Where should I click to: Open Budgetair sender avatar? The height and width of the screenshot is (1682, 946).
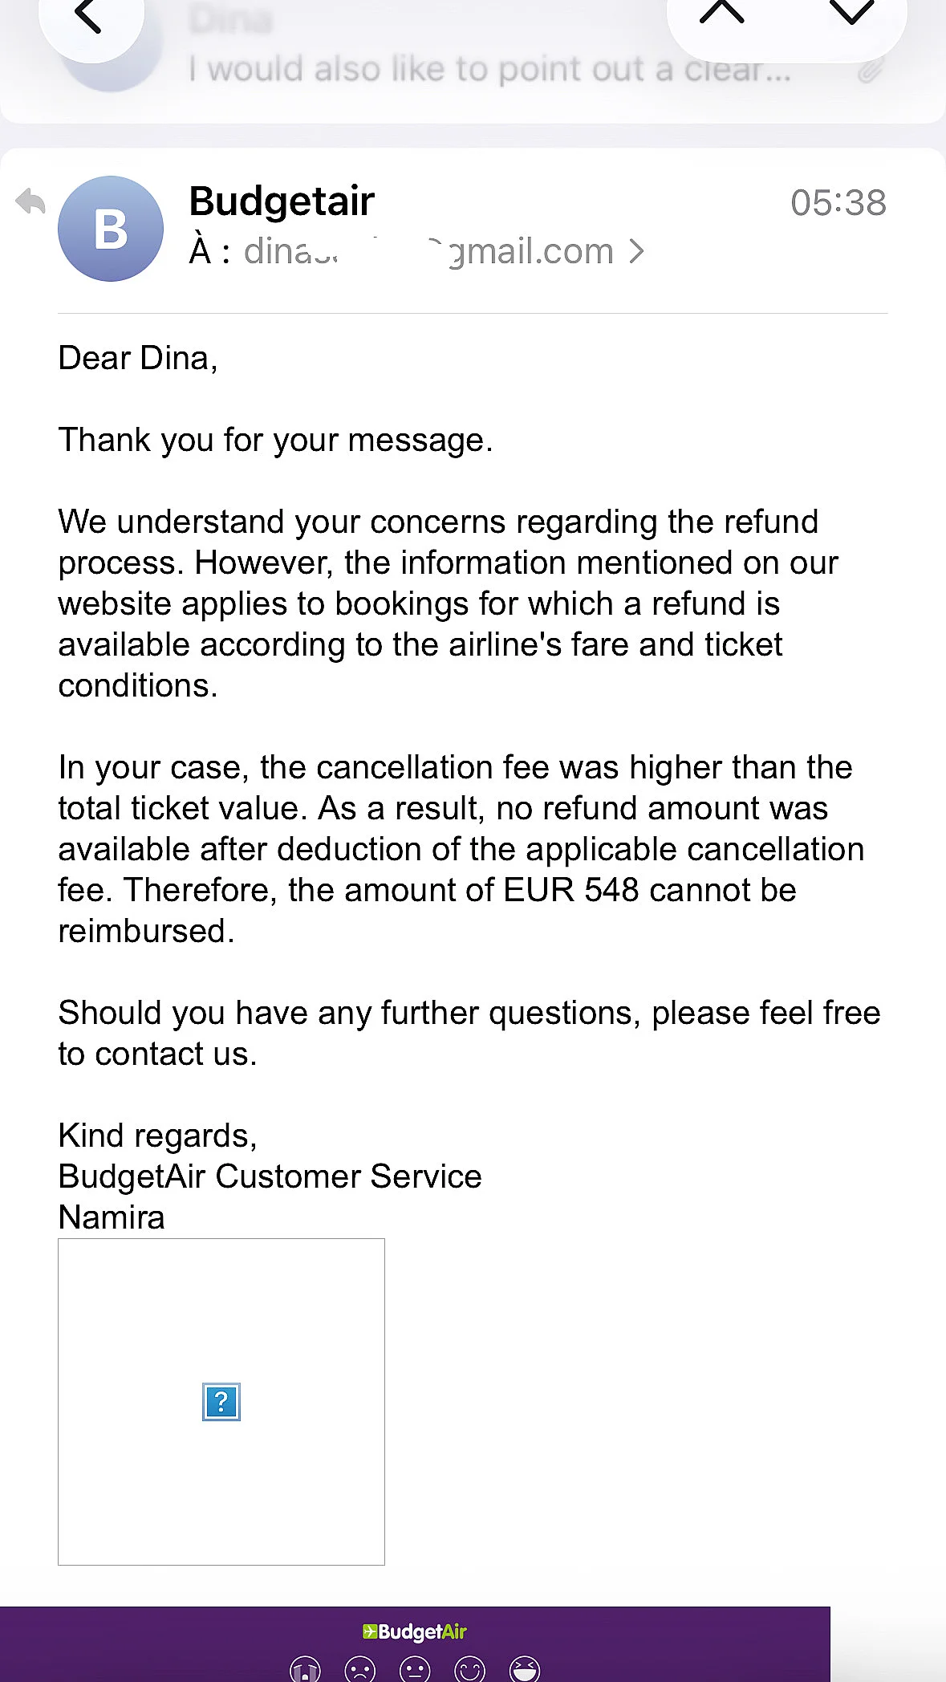[111, 229]
